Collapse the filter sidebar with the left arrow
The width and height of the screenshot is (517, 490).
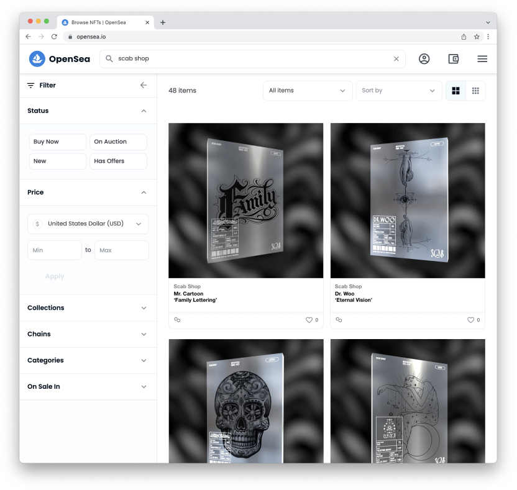click(144, 85)
